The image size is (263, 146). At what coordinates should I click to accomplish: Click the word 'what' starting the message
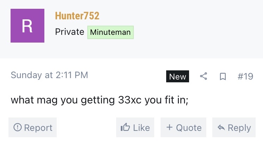click(22, 100)
